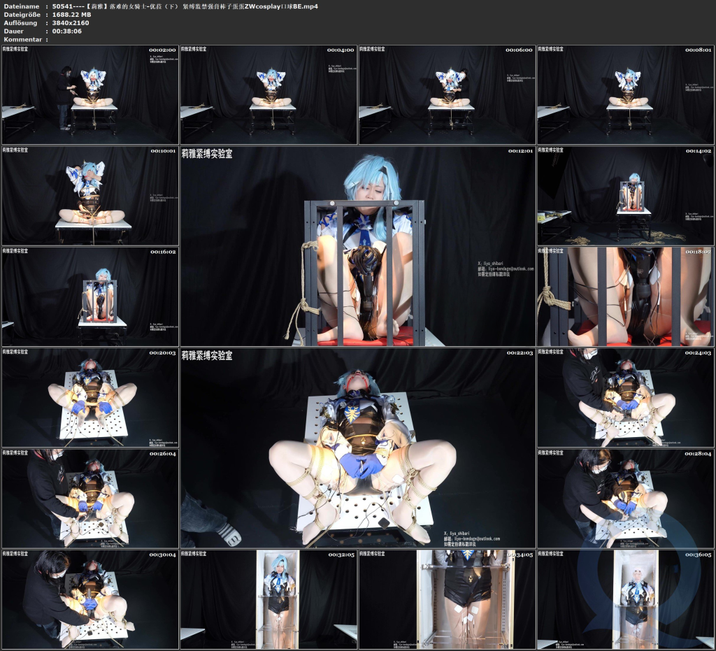Open the thumbnail stamped 00:10:01

click(x=90, y=195)
